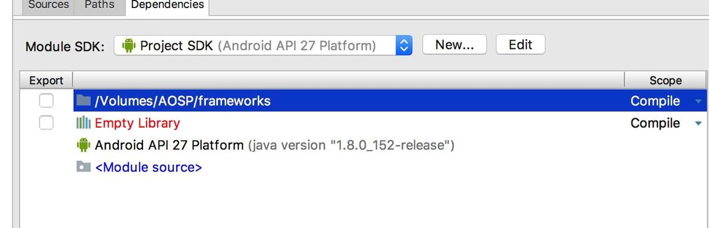Select the Empty Library entry

(137, 123)
